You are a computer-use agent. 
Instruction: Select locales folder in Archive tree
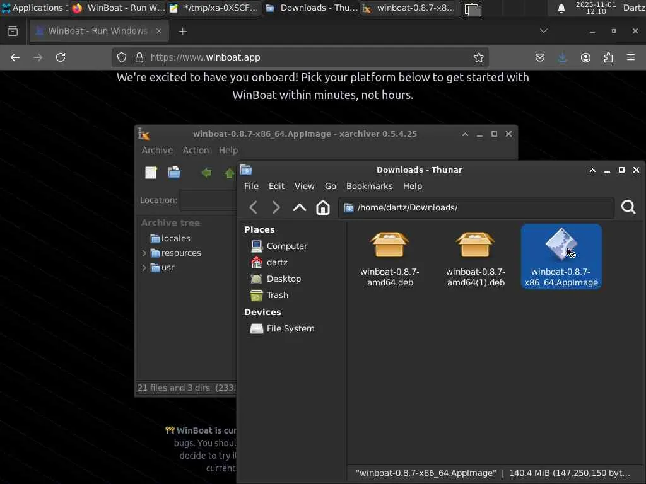point(170,238)
